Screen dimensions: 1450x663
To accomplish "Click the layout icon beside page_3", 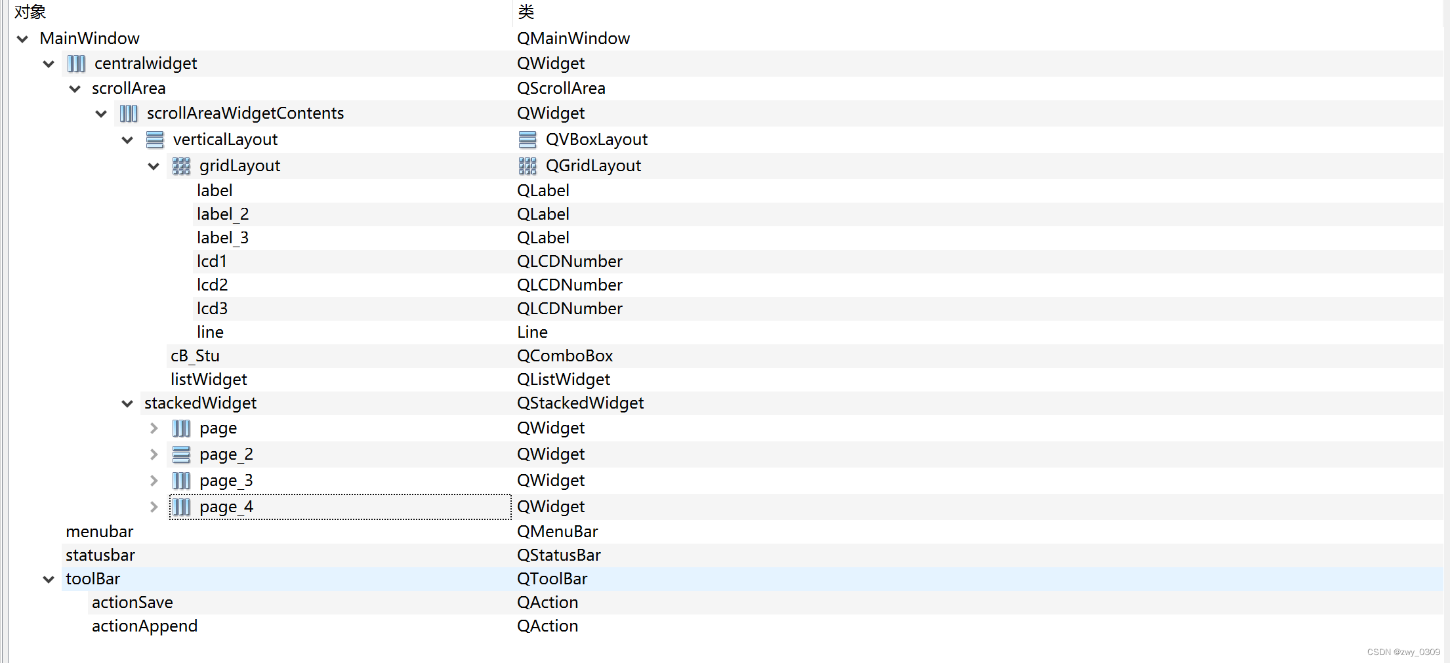I will (181, 481).
